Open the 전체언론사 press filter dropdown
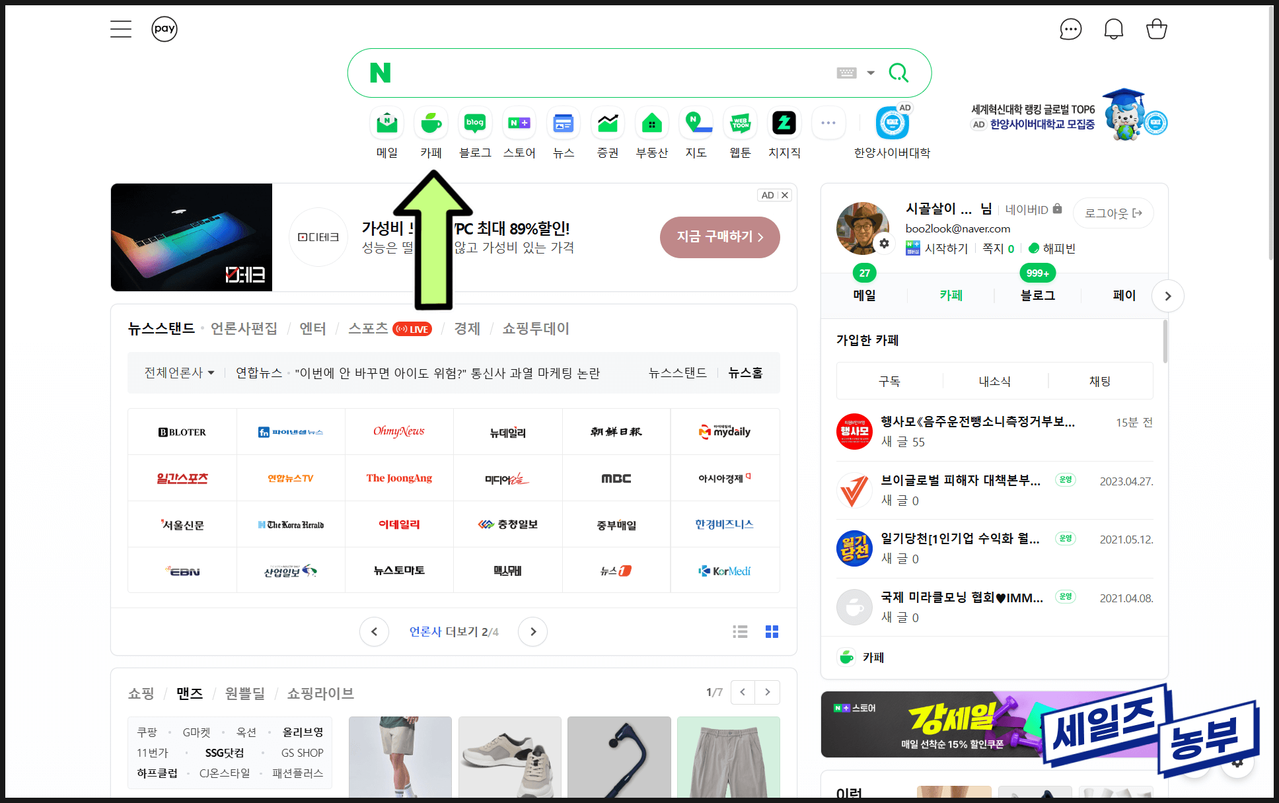This screenshot has width=1279, height=803. 179,373
